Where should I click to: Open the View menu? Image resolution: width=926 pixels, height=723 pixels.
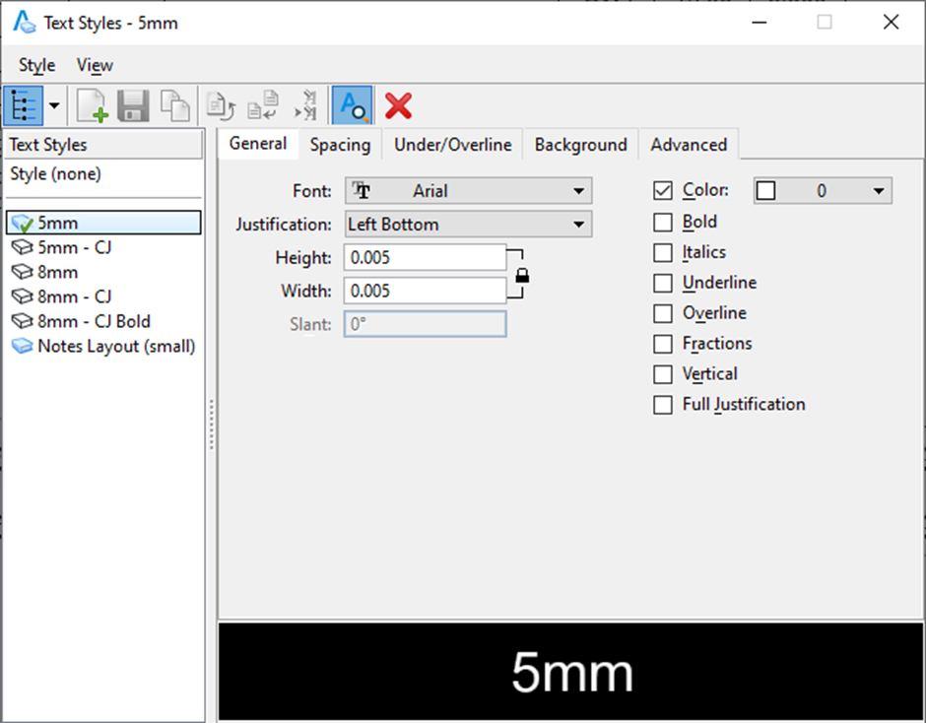pyautogui.click(x=95, y=65)
